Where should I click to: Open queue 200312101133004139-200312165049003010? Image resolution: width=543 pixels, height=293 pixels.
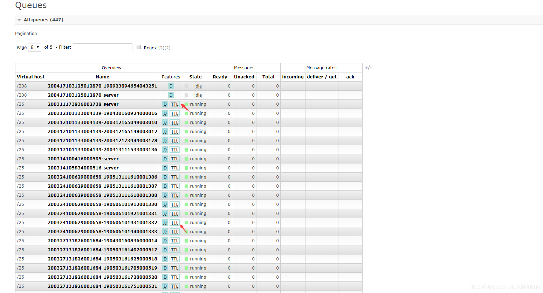102,123
